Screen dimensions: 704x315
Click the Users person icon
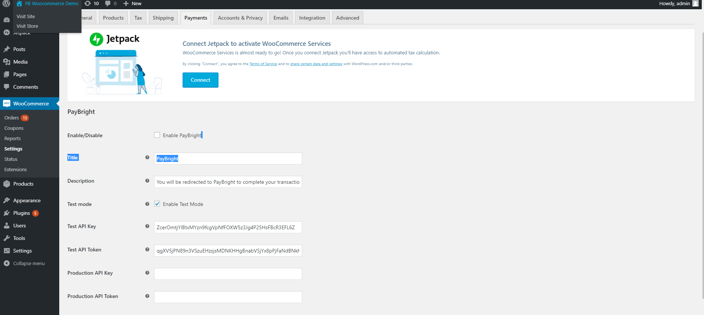(7, 226)
